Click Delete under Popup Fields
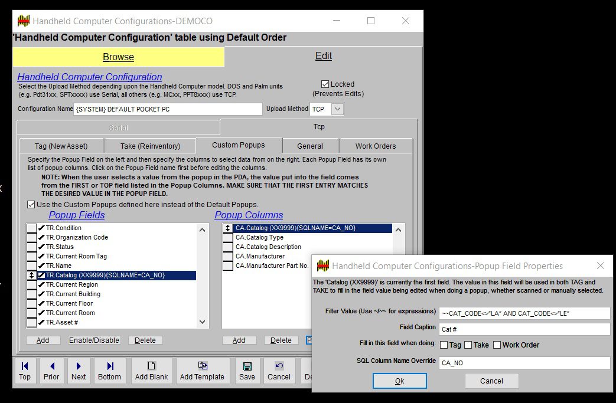The width and height of the screenshot is (616, 403). pos(145,340)
